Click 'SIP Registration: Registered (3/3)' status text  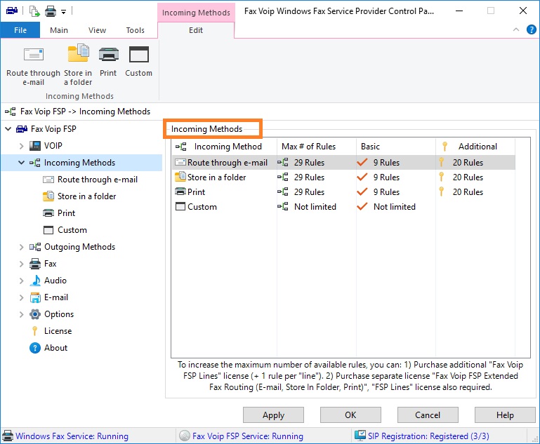(x=428, y=436)
